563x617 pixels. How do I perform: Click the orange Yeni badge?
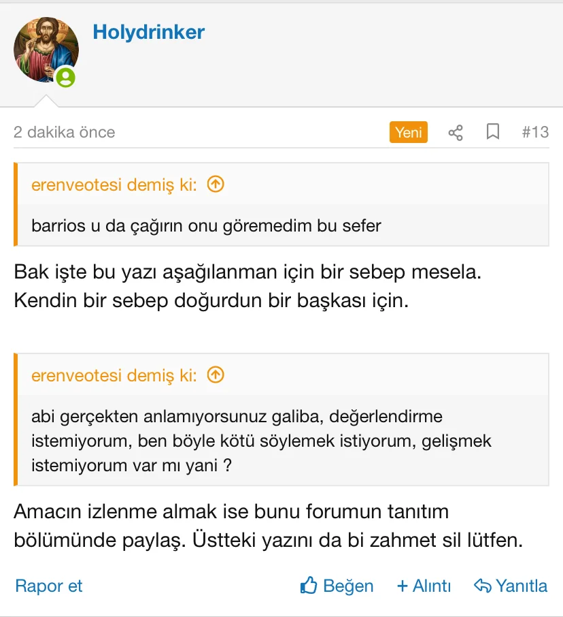(408, 131)
